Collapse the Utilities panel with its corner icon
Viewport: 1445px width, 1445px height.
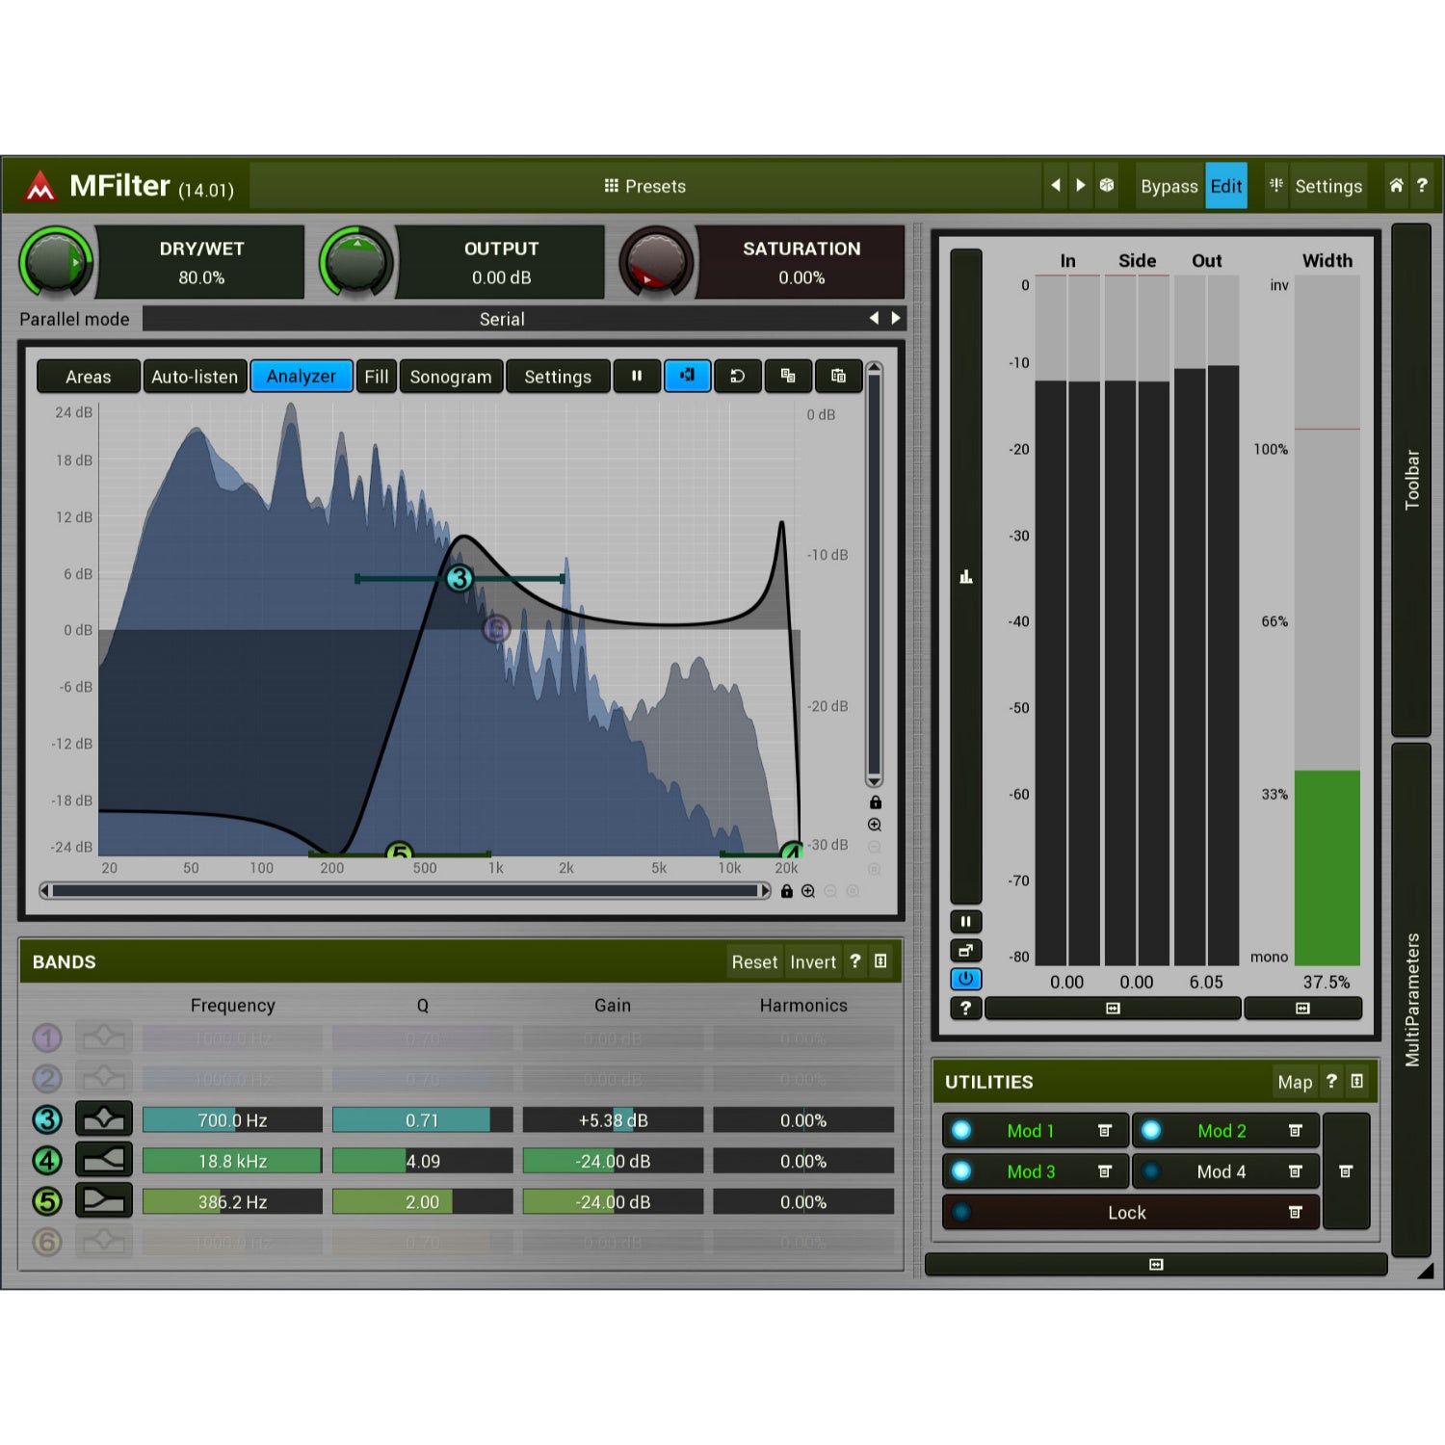tap(1356, 1081)
